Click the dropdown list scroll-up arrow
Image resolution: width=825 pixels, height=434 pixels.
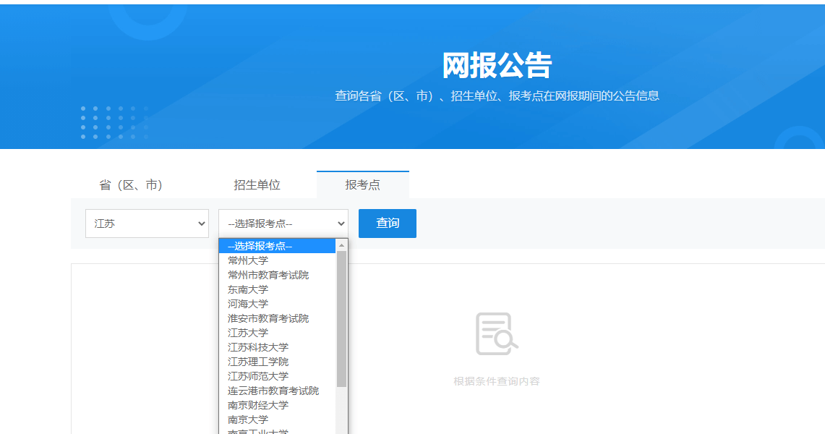tap(342, 246)
